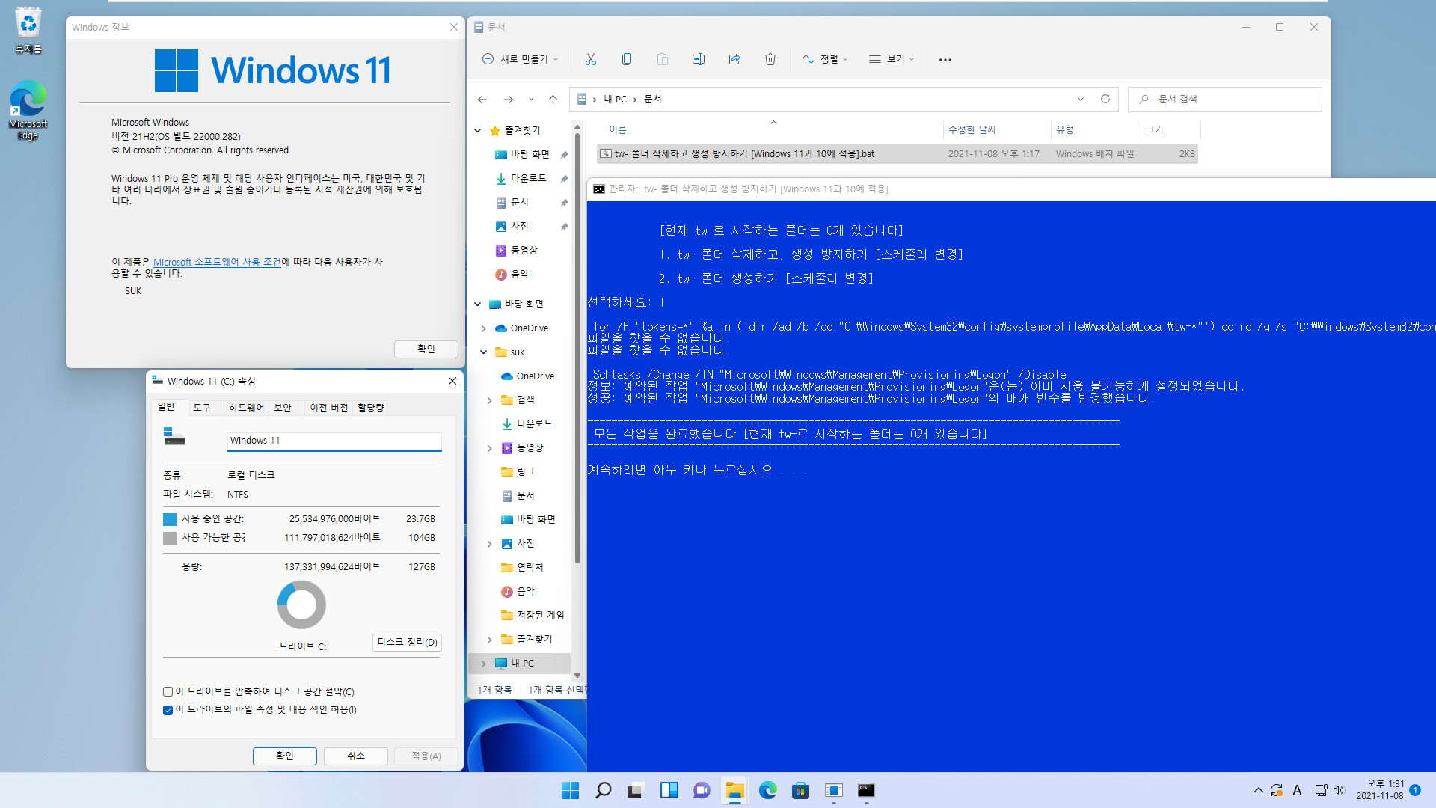Image resolution: width=1436 pixels, height=808 pixels.
Task: Select the 일반 tab in properties
Action: (166, 407)
